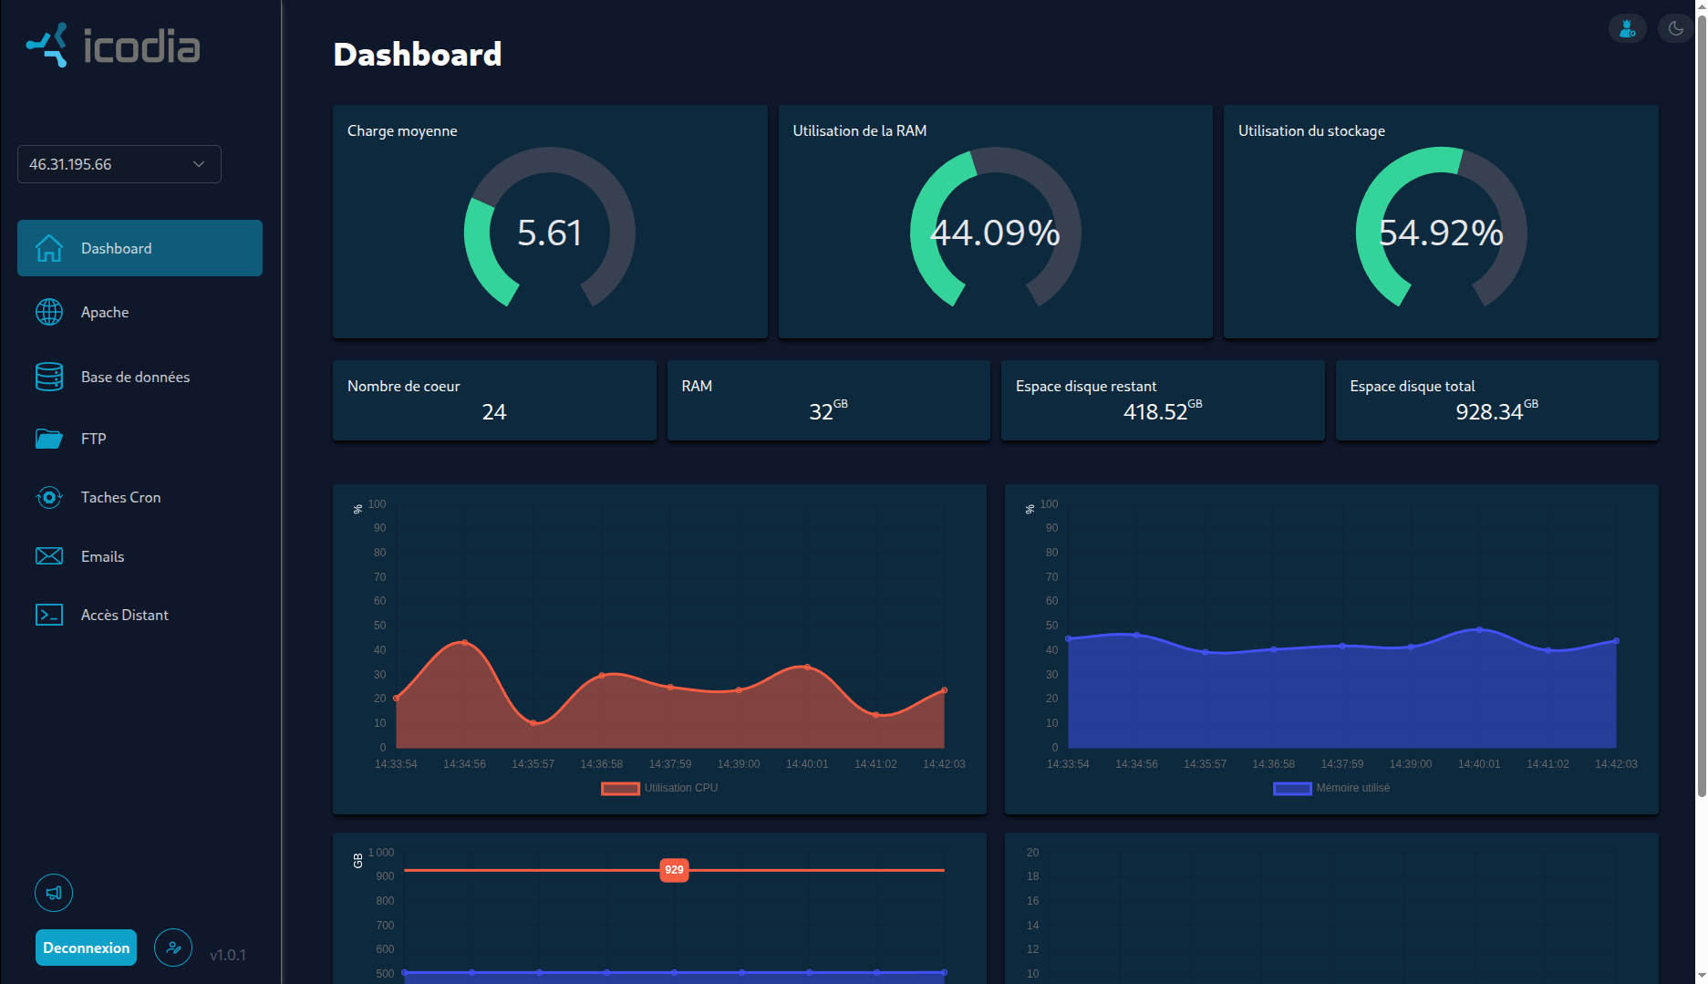Click the top-right user account icon
Image resolution: width=1708 pixels, height=984 pixels.
[1628, 28]
